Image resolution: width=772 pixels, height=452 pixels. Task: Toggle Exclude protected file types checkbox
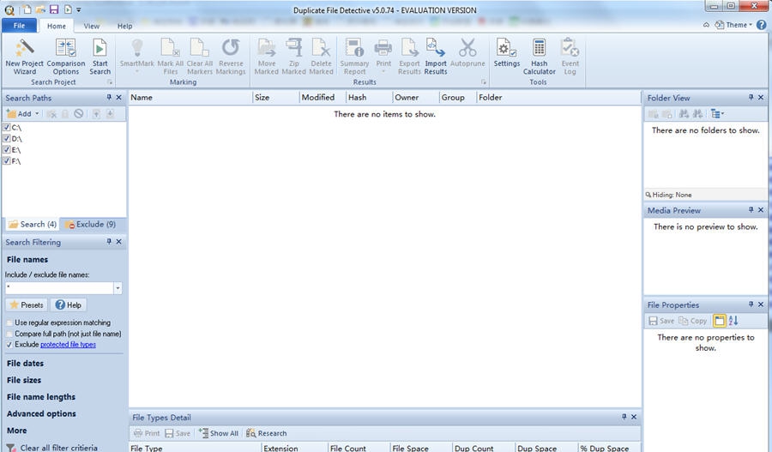coord(9,345)
